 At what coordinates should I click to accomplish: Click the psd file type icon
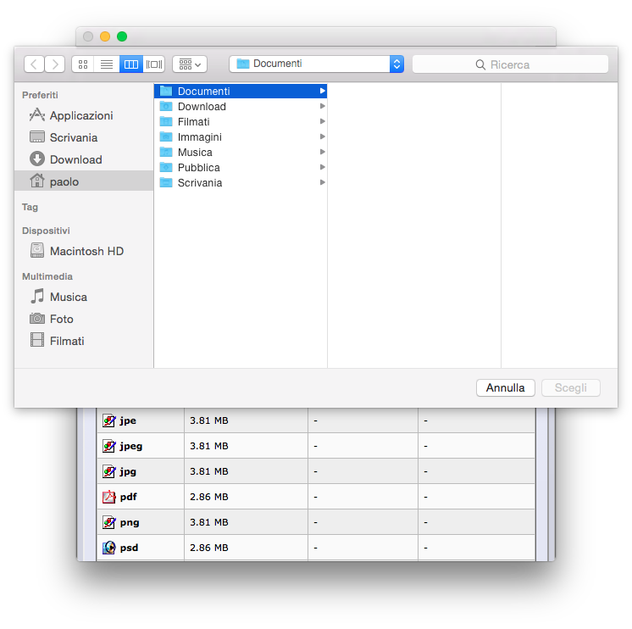[x=108, y=548]
